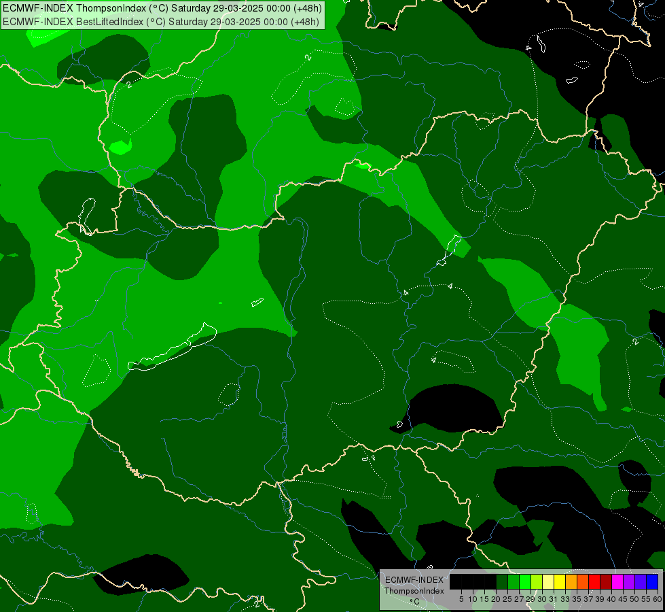
Task: Click the legend tick value 50
Action: [635, 599]
